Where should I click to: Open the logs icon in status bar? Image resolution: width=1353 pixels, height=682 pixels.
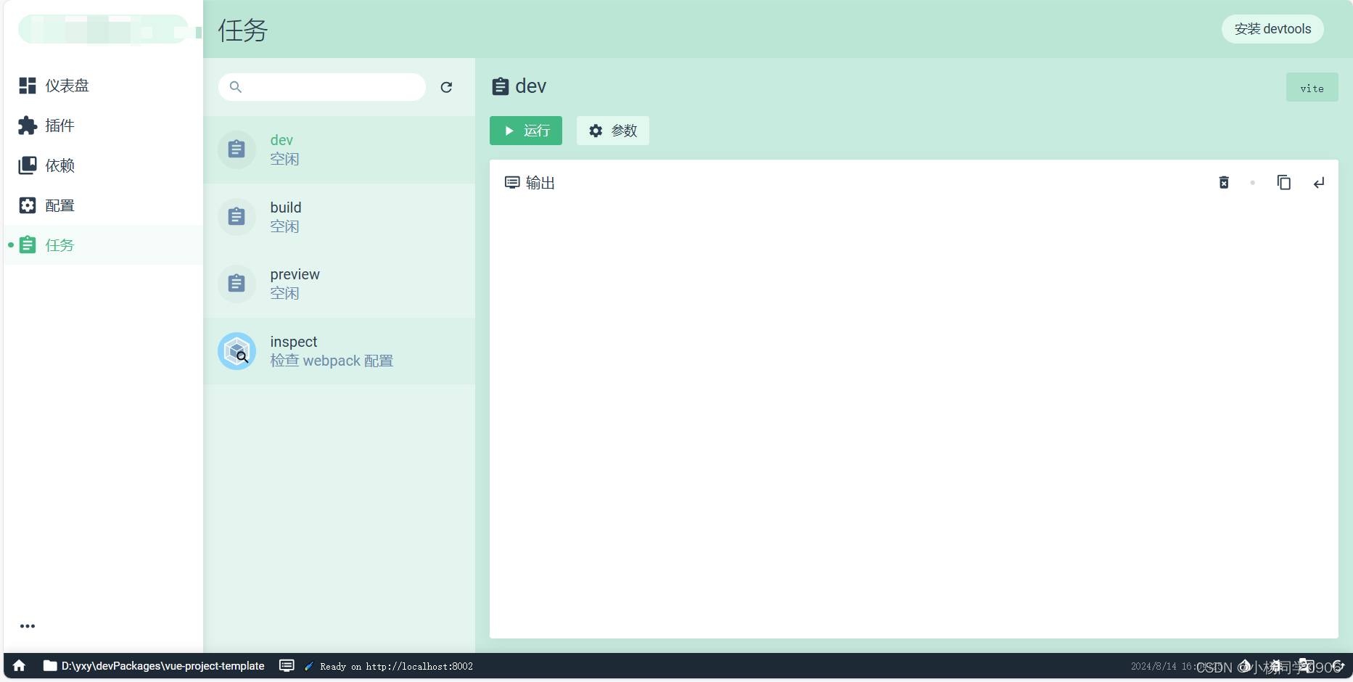pos(287,665)
